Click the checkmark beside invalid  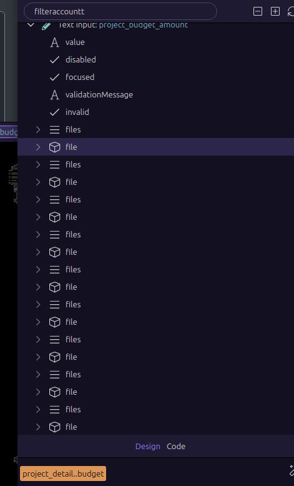tap(54, 112)
